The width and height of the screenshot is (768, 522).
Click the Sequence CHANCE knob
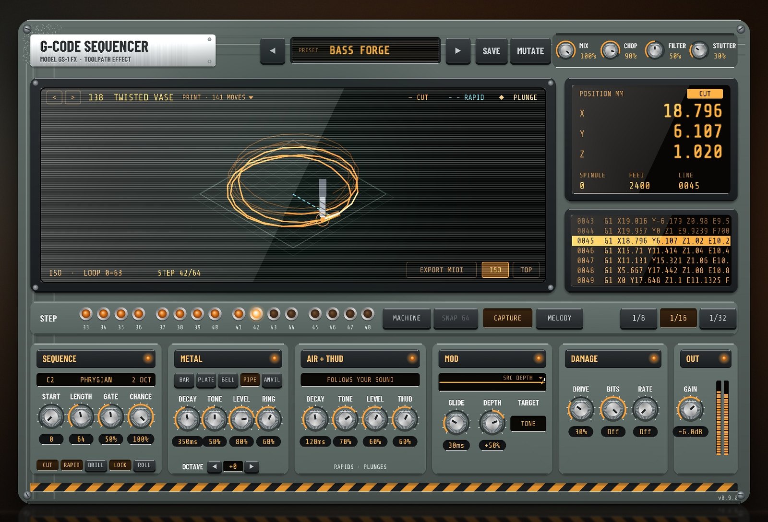point(141,417)
